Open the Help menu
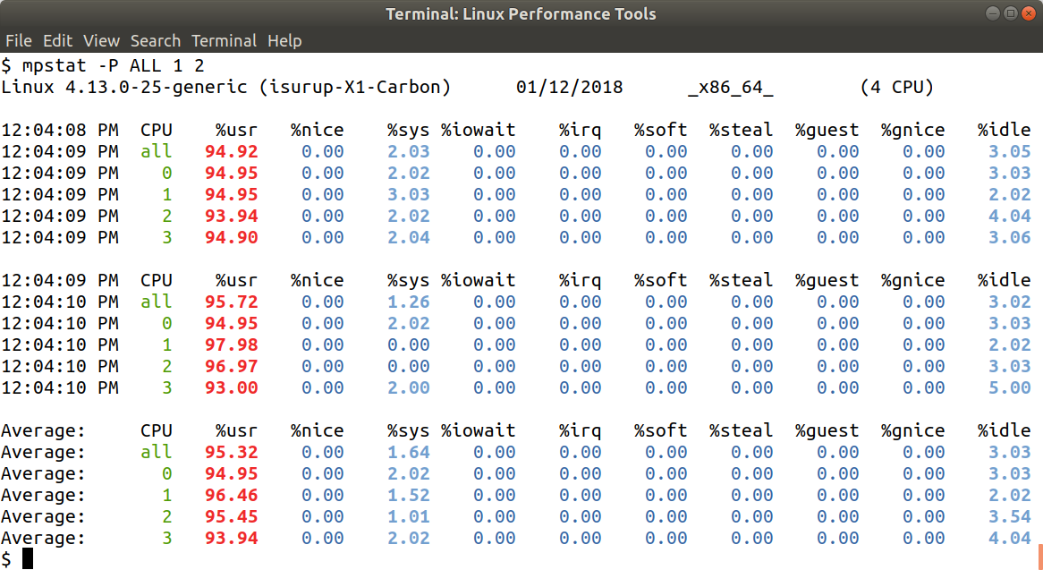 [x=284, y=40]
